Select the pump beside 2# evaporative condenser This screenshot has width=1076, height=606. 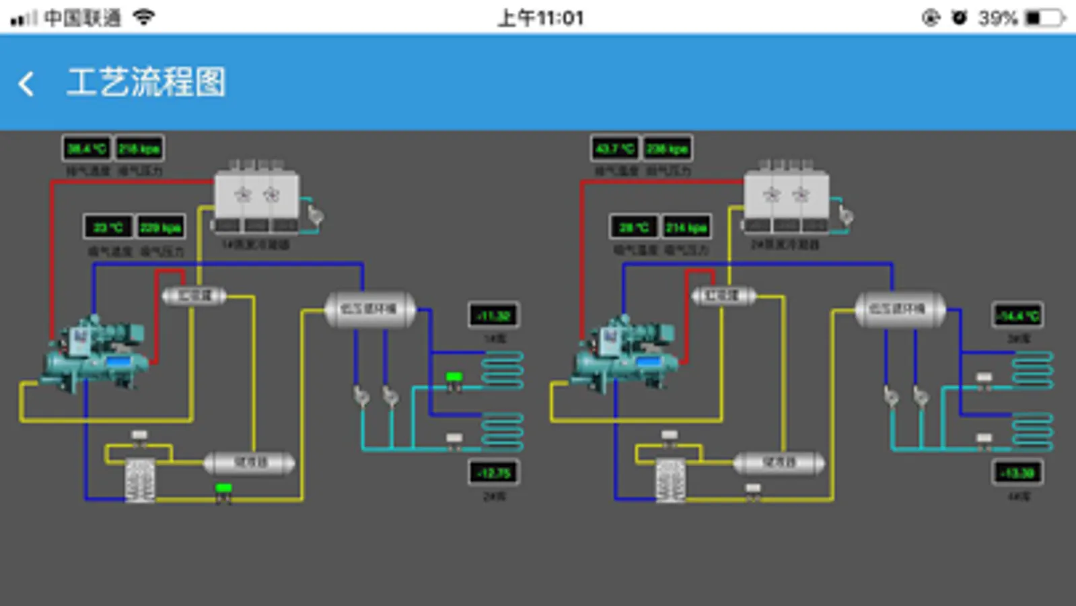click(x=846, y=215)
